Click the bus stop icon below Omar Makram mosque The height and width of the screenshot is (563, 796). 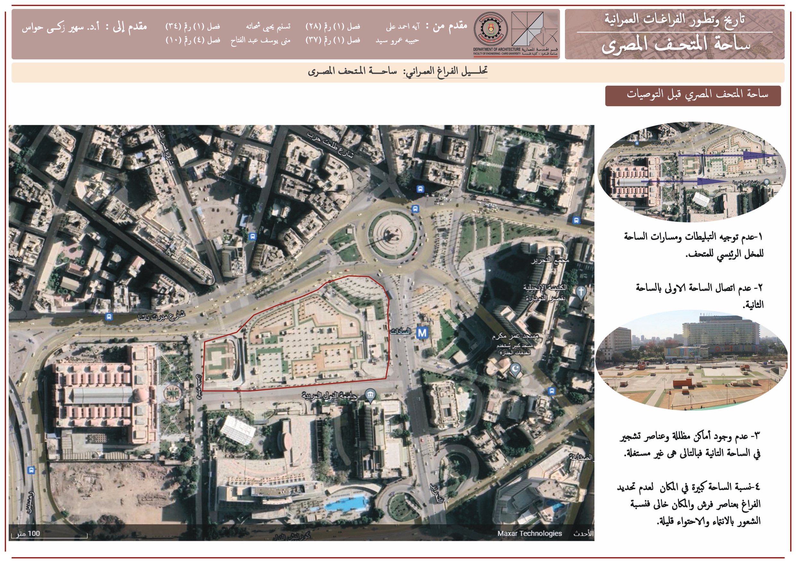552,391
